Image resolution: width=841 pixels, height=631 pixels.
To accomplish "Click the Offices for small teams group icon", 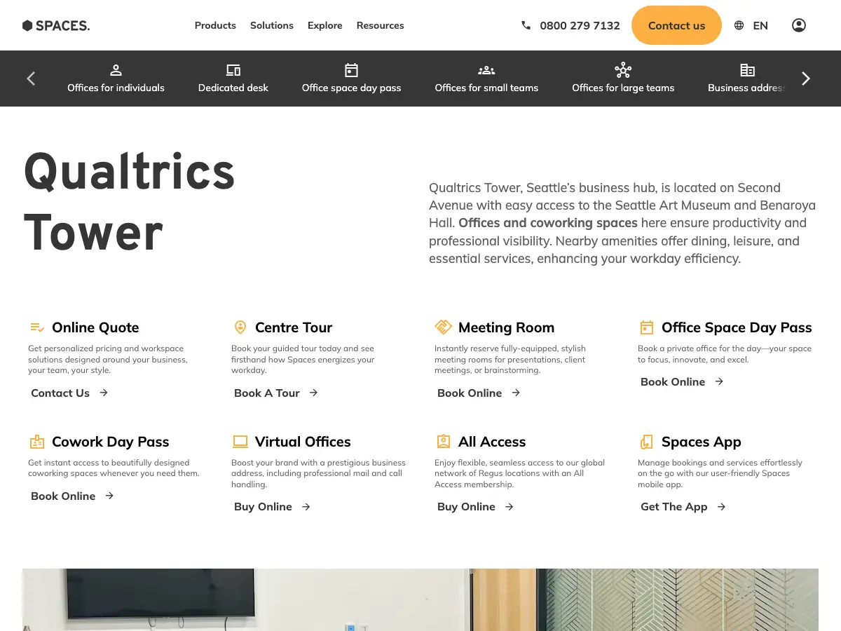I will [486, 70].
